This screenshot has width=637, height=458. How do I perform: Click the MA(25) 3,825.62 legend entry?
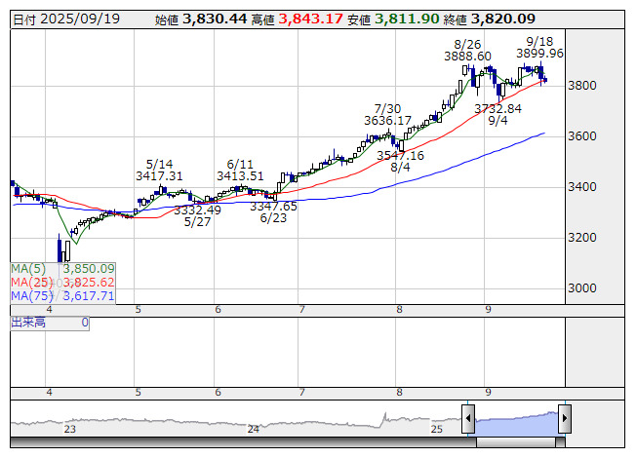coord(63,282)
